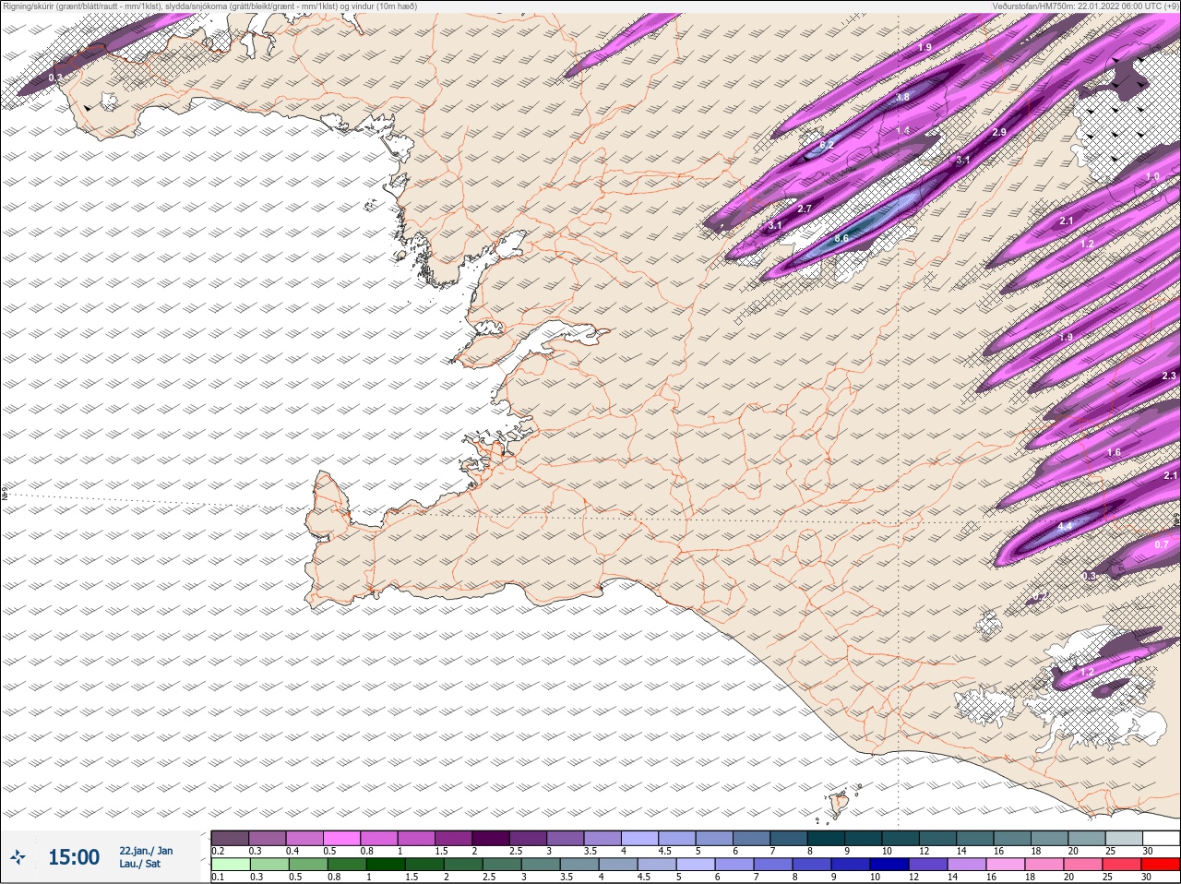Select the dull purple 0.2 legend swatch

tap(230, 838)
